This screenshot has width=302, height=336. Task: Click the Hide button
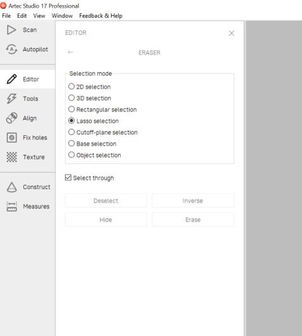click(106, 220)
